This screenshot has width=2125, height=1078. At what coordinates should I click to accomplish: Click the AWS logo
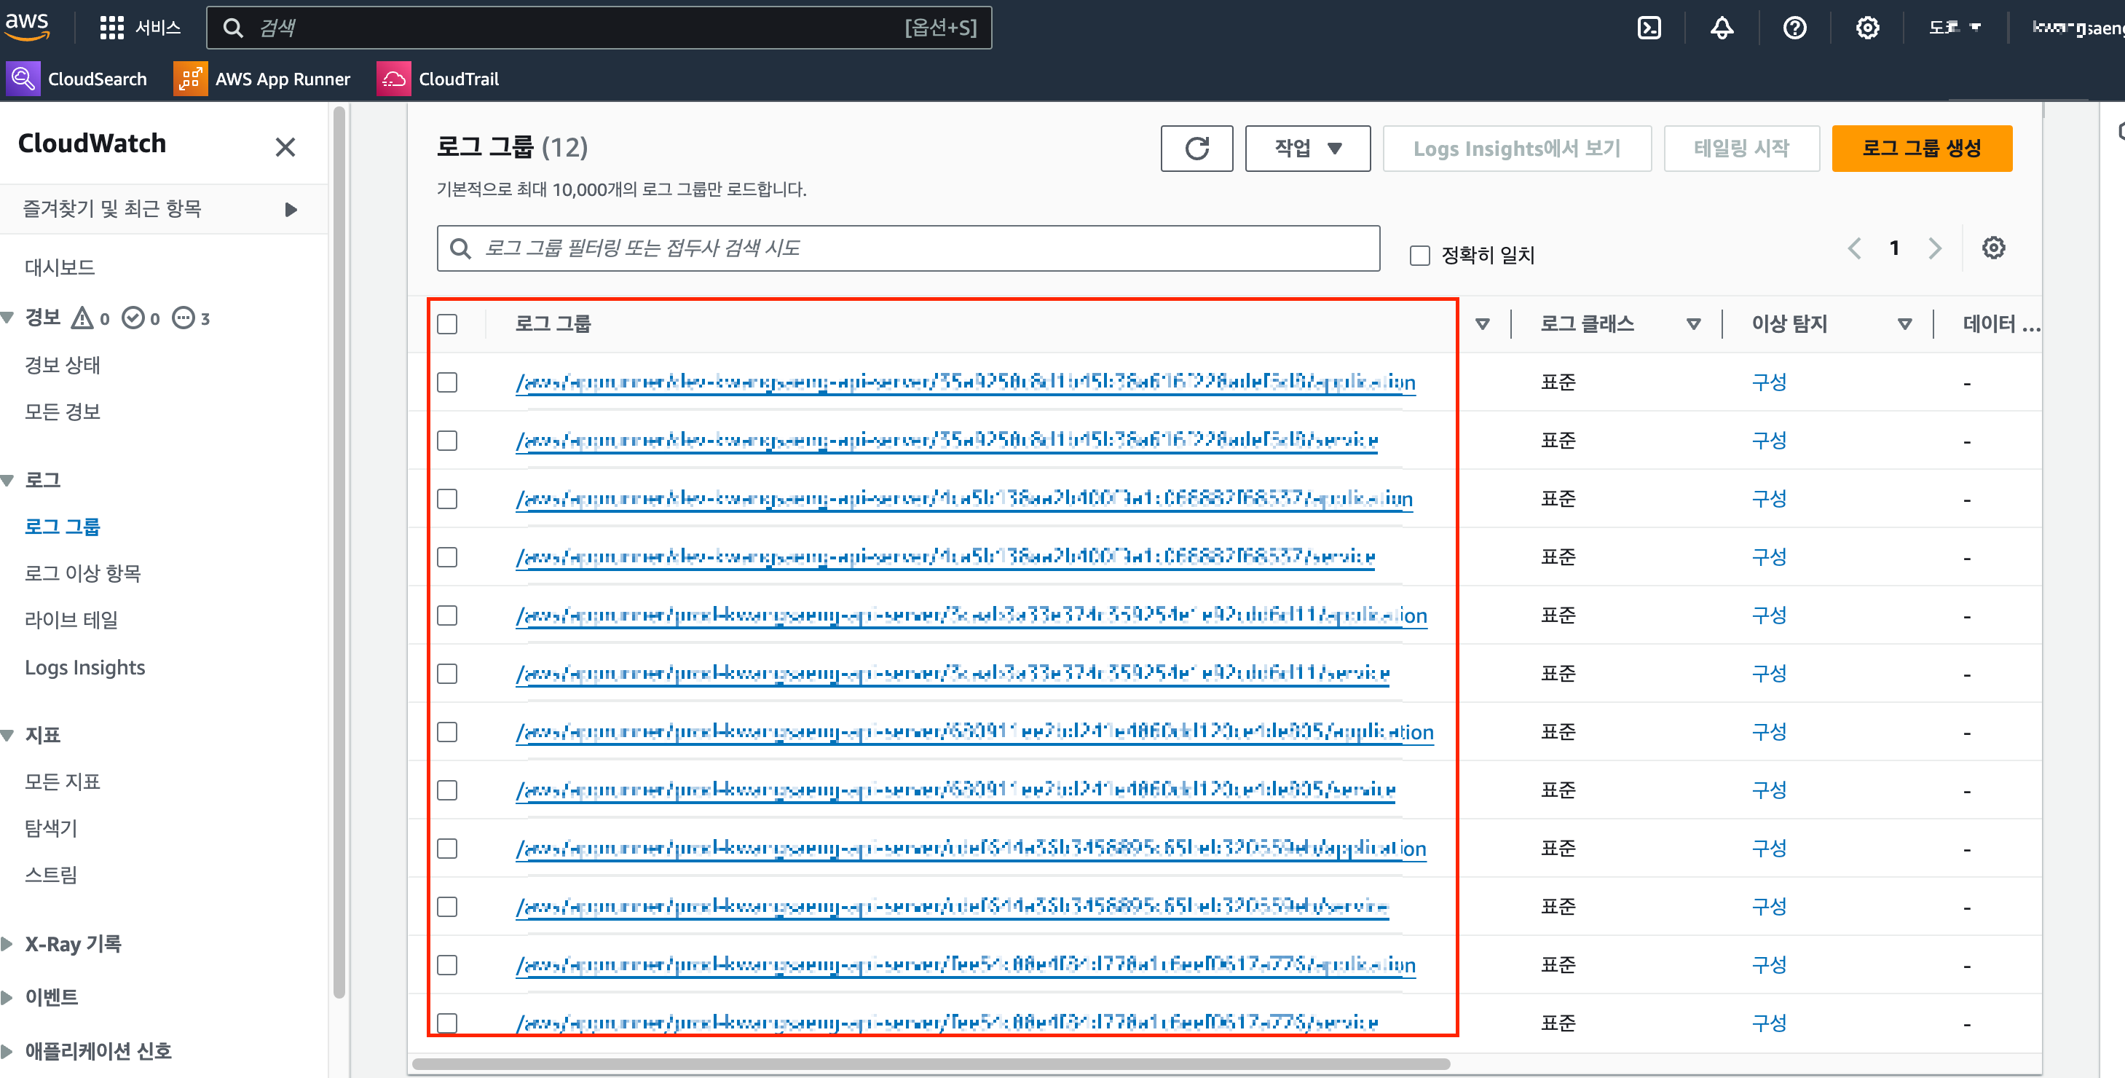coord(27,25)
